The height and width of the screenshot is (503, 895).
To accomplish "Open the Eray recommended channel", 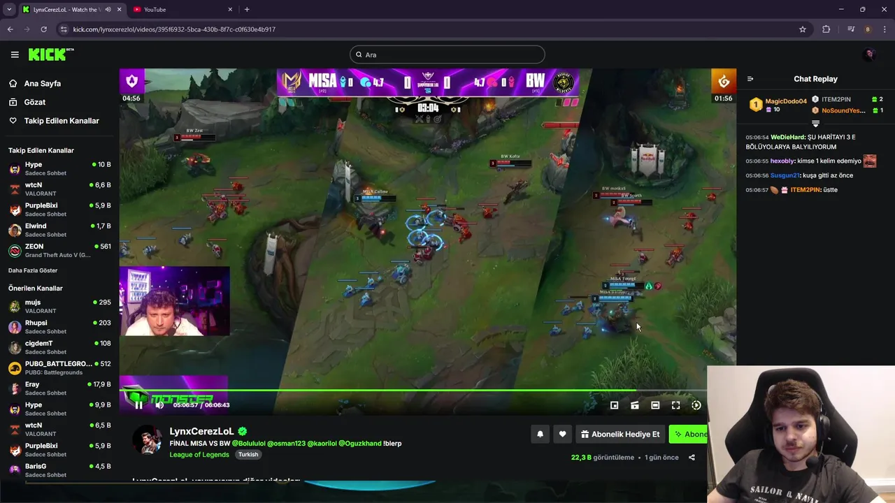I will [59, 388].
